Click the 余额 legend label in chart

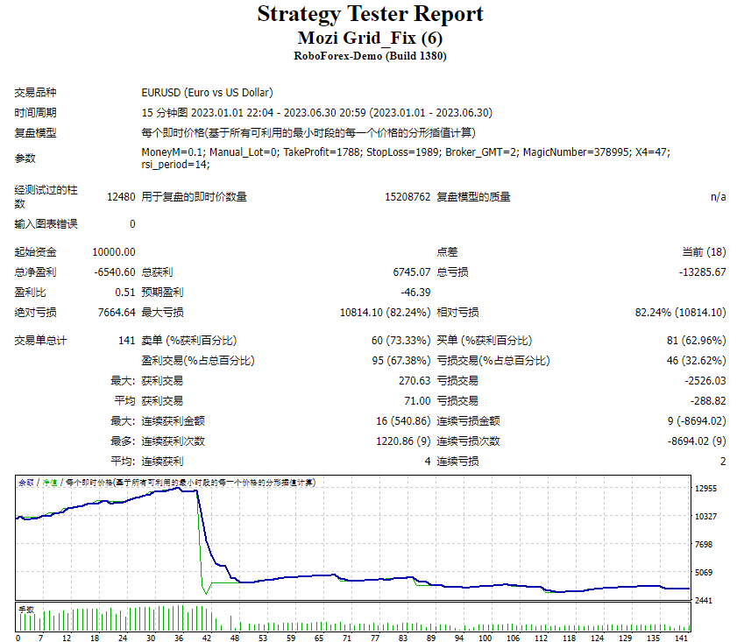[x=25, y=483]
